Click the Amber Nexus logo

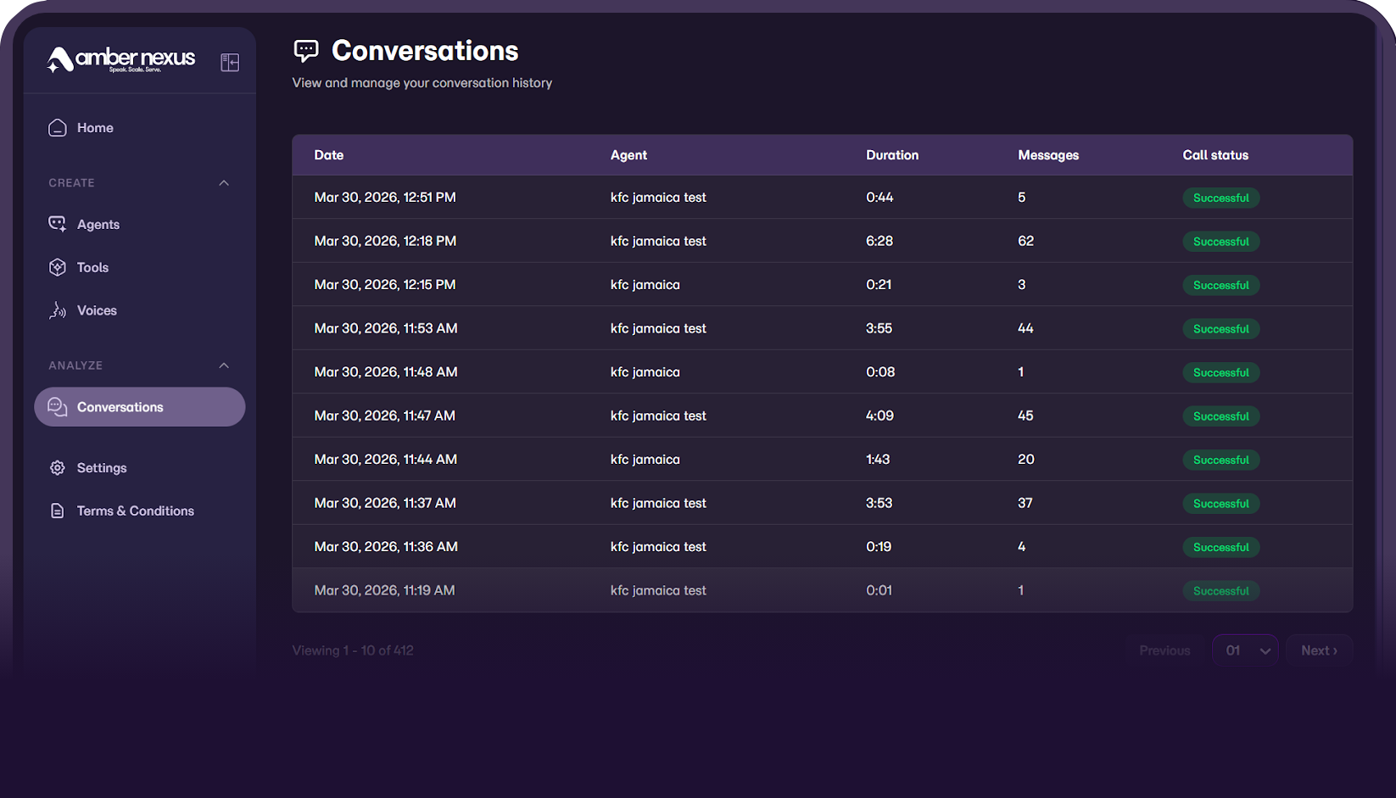pyautogui.click(x=120, y=60)
